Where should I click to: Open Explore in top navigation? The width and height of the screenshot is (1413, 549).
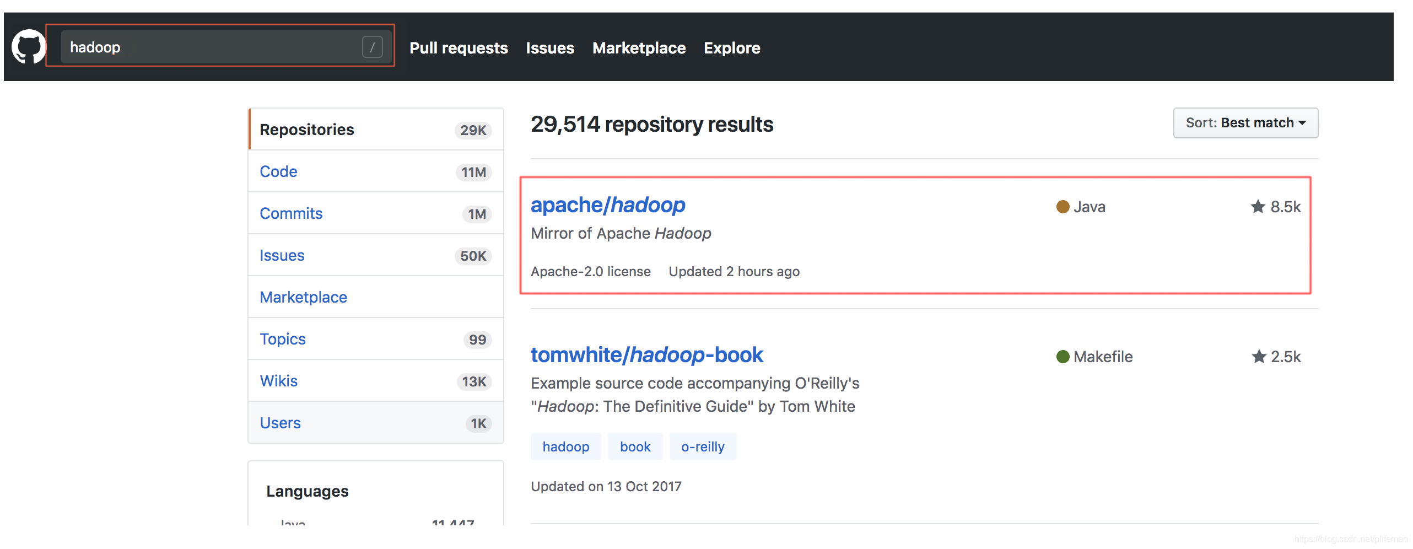[x=732, y=48]
